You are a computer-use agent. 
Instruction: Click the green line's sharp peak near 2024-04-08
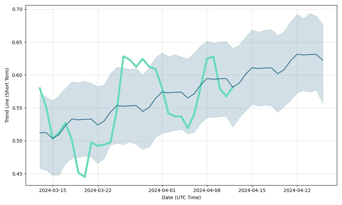(213, 57)
